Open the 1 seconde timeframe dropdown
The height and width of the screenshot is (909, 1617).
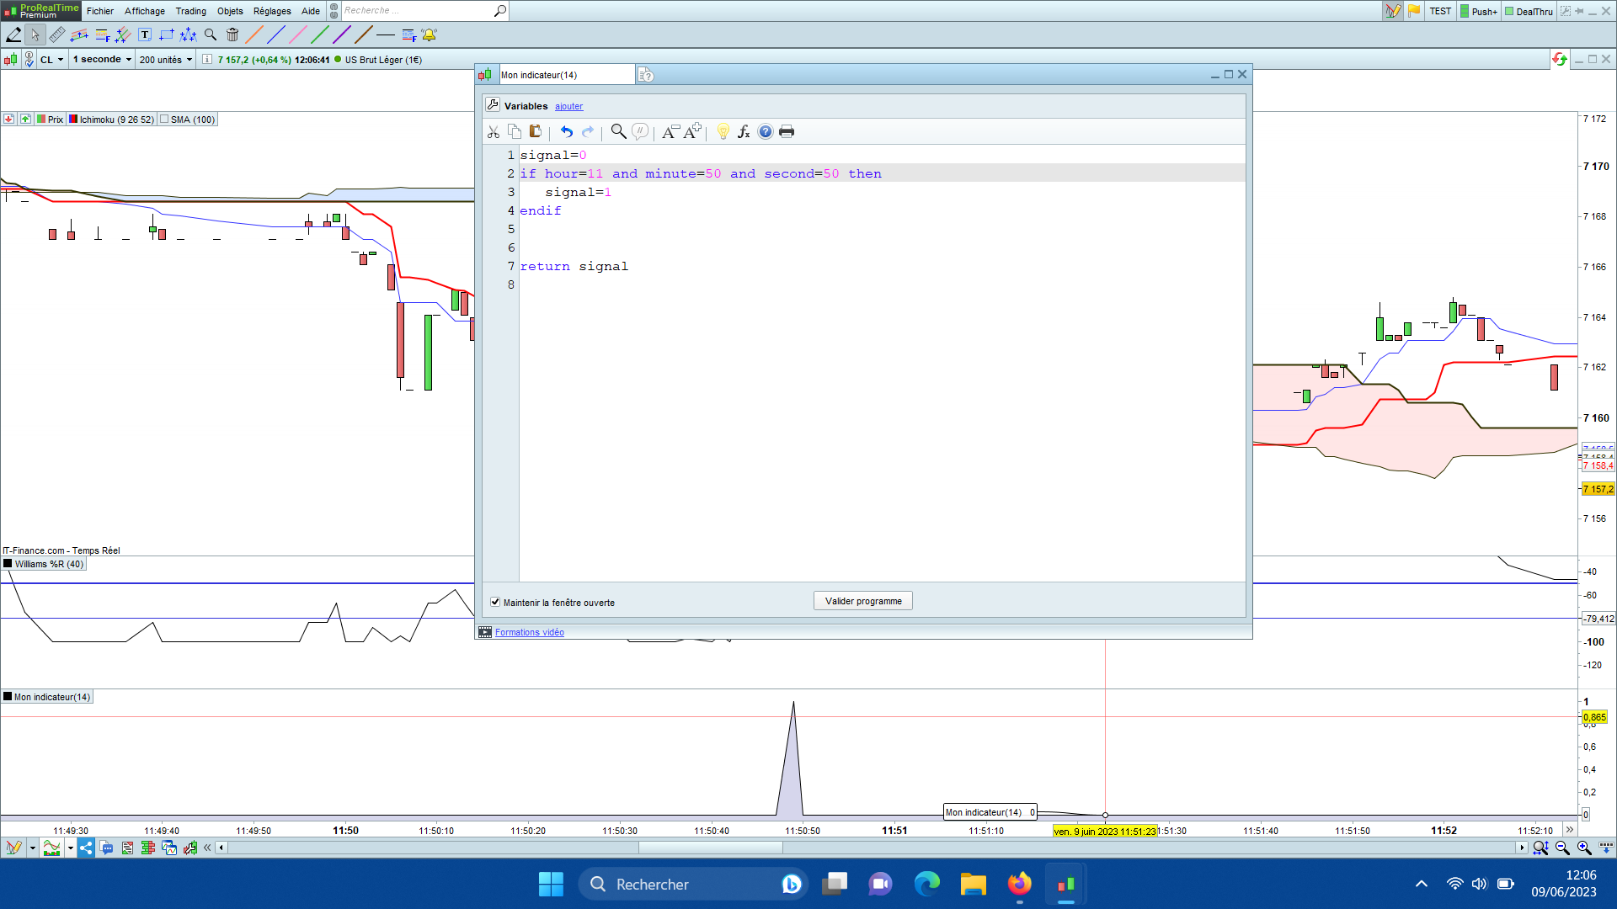pos(102,60)
